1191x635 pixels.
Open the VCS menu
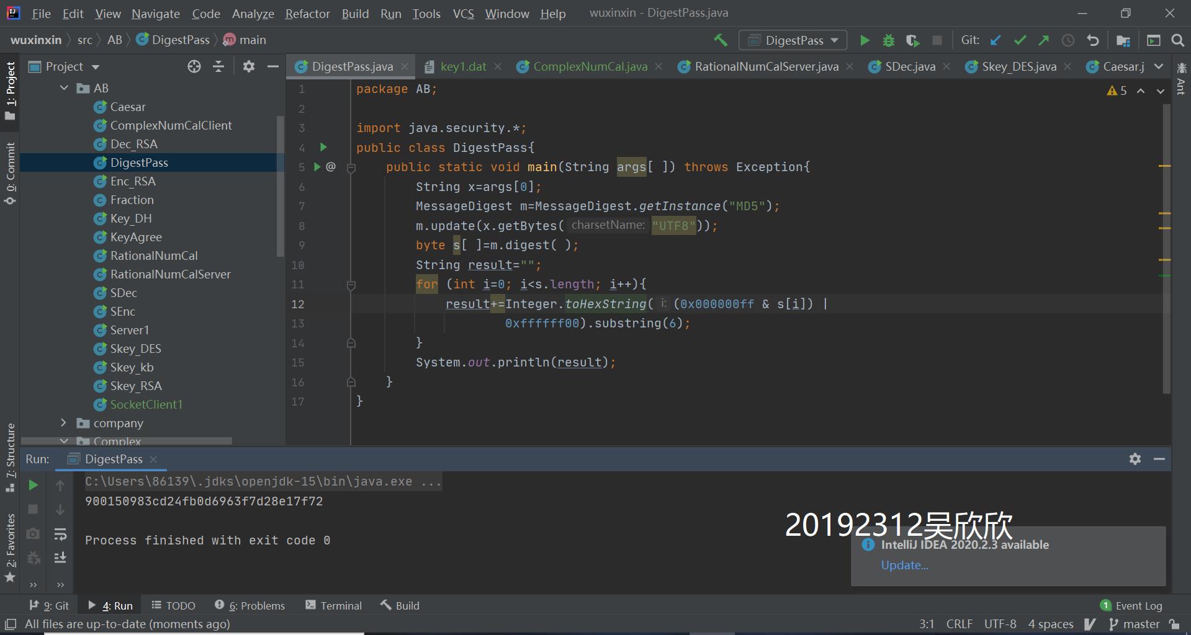pos(463,13)
